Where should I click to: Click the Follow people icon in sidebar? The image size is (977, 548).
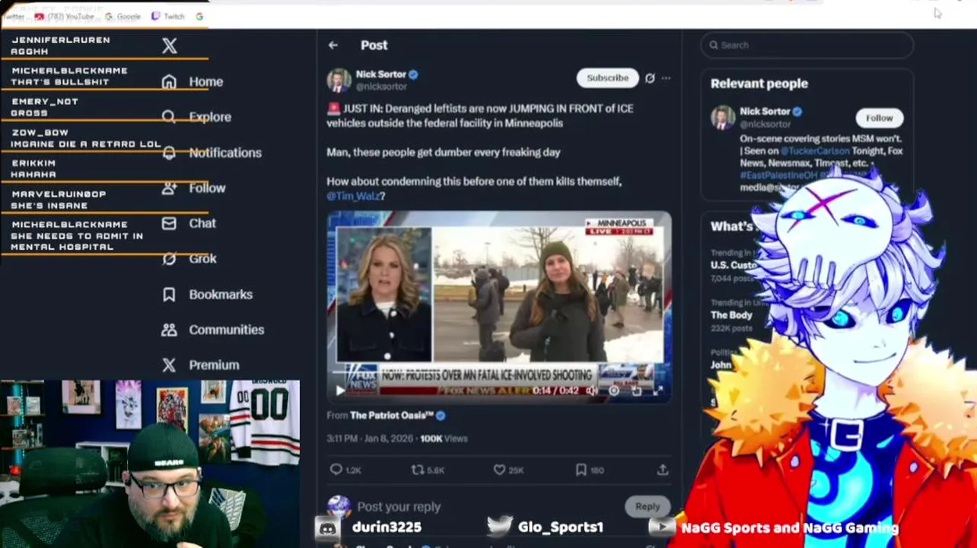(169, 188)
